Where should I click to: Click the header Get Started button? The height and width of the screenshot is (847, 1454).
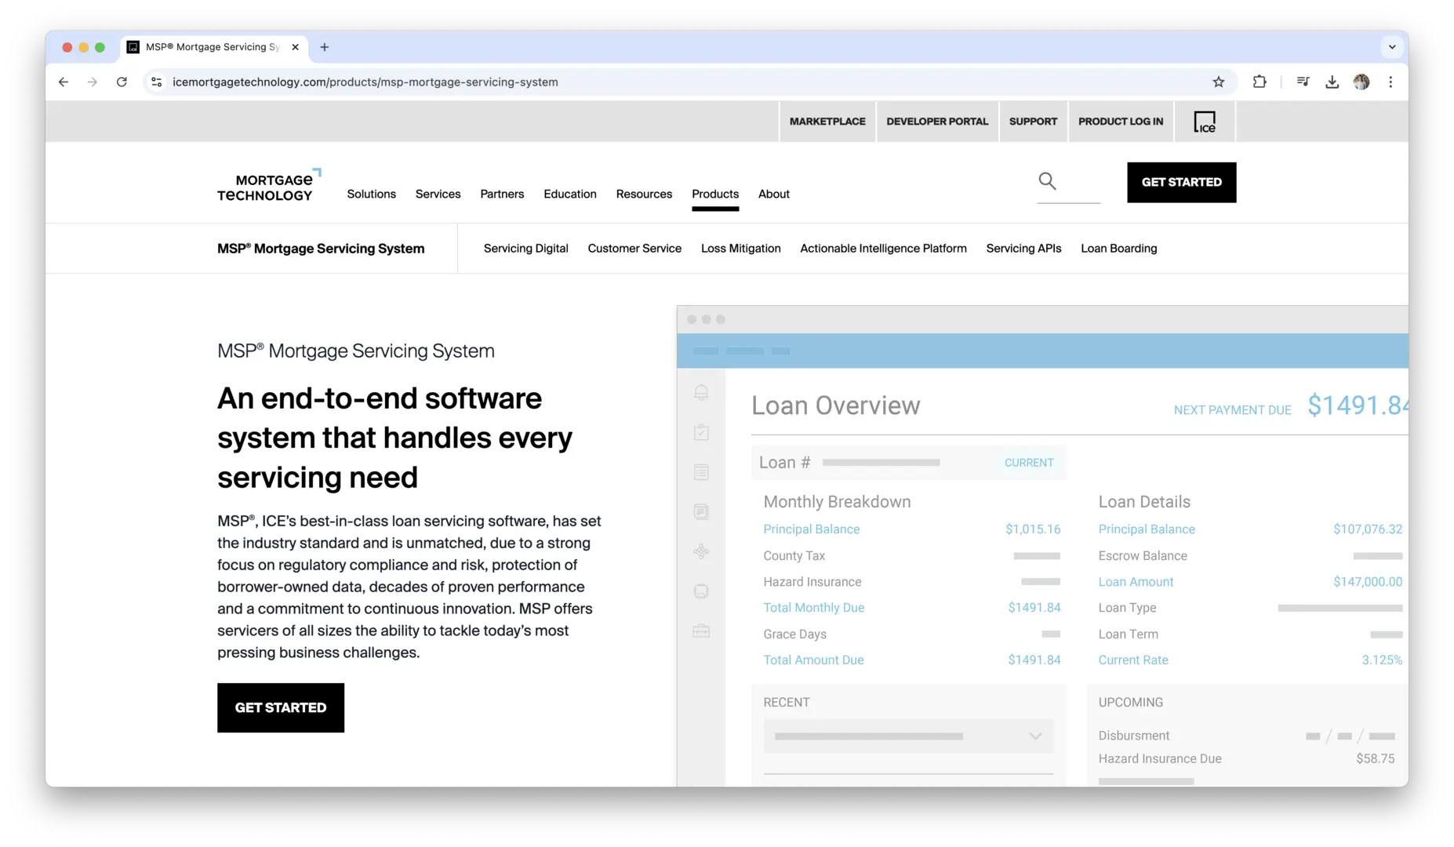1181,182
